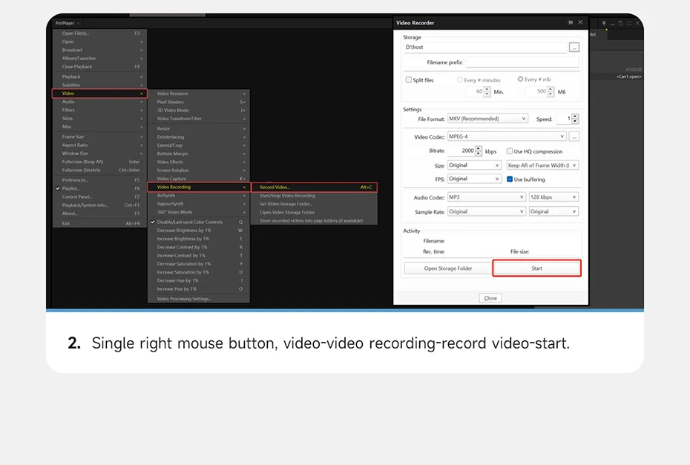The width and height of the screenshot is (690, 465).
Task: Click the Open Storage Folder button
Action: pos(448,268)
